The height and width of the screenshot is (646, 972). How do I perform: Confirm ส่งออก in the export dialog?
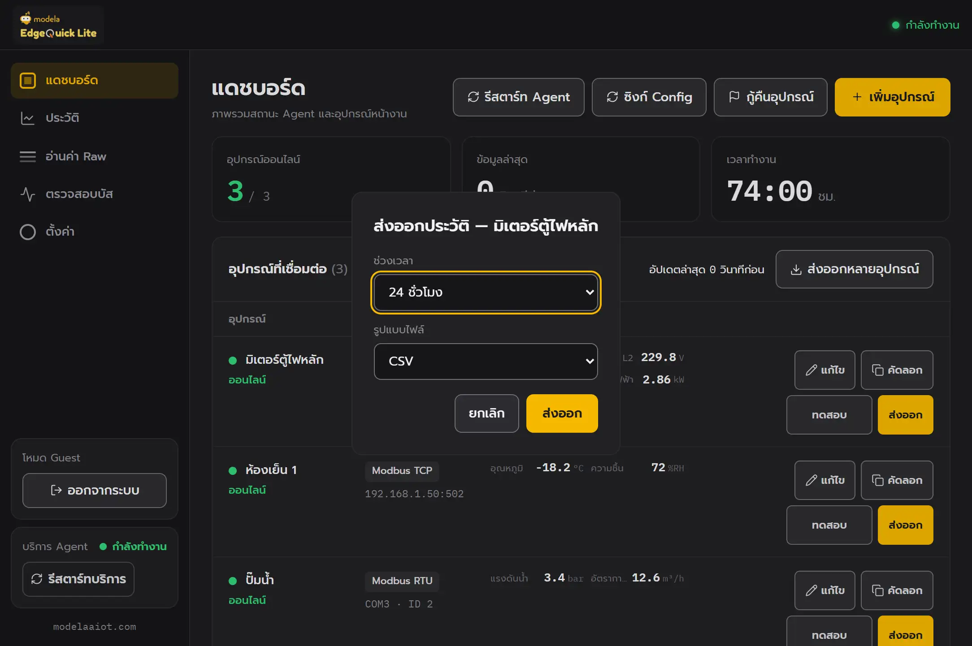(562, 413)
